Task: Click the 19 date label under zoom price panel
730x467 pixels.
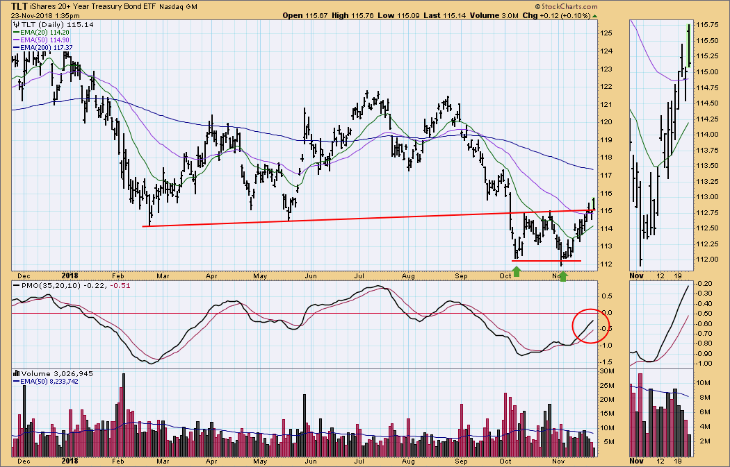Action: 678,276
